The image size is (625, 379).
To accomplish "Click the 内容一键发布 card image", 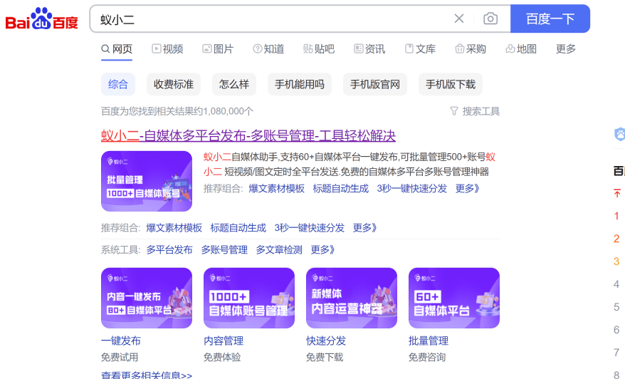I will (x=147, y=298).
